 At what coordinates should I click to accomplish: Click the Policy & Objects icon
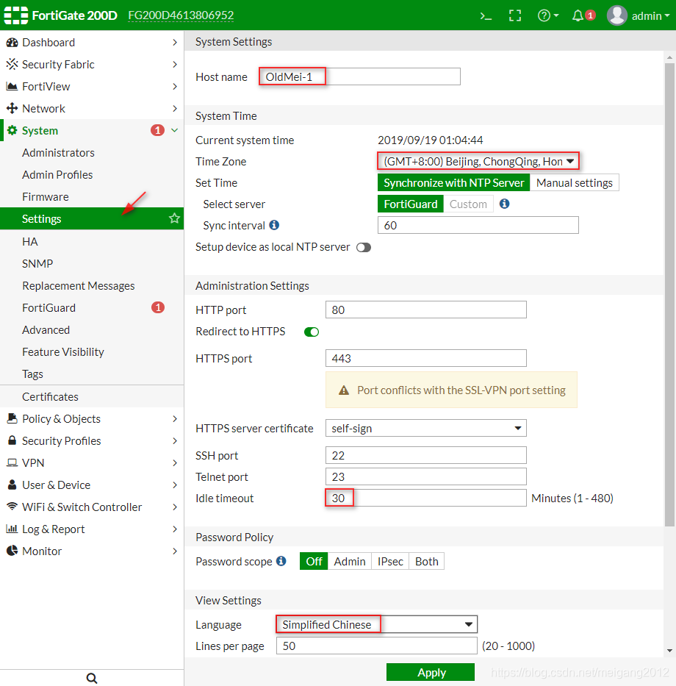pyautogui.click(x=12, y=418)
